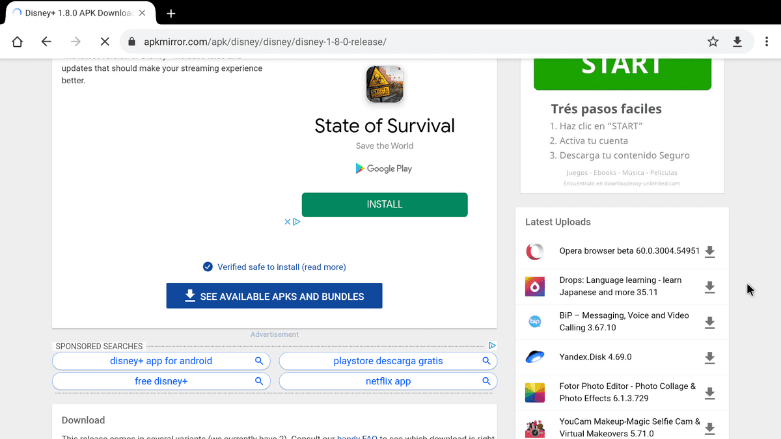Click State of Survival app icon

point(385,84)
